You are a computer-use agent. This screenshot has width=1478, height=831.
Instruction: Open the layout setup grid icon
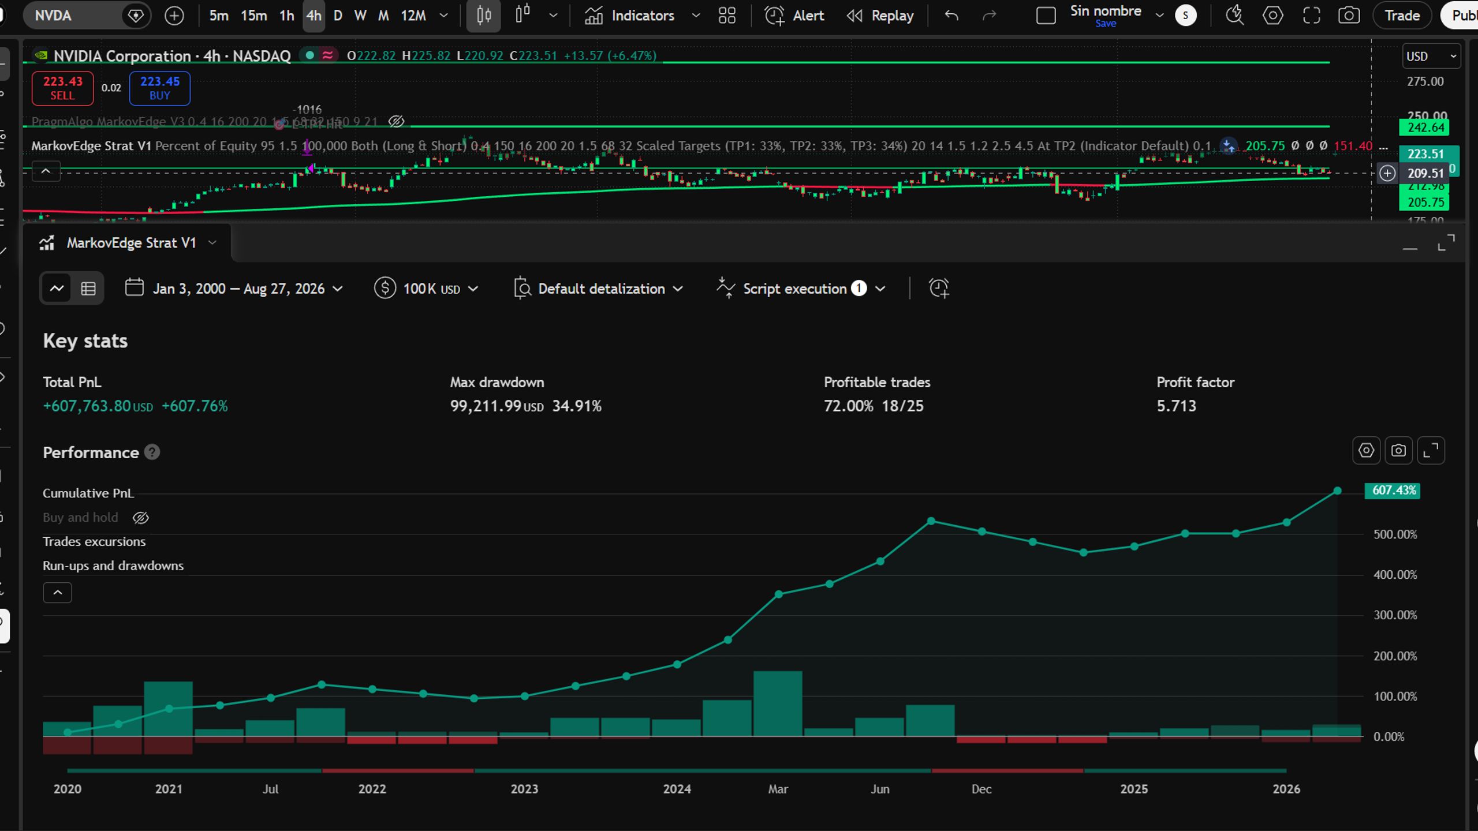click(727, 16)
